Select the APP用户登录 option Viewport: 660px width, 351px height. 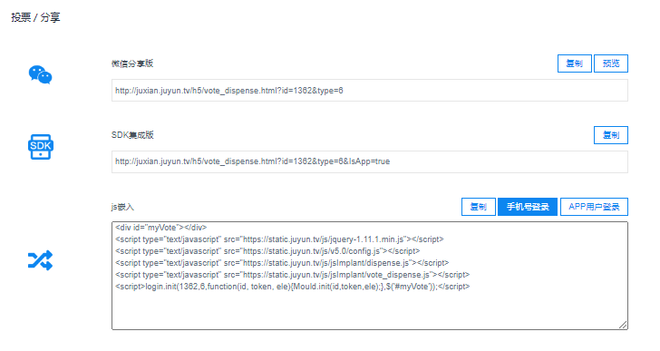point(594,207)
